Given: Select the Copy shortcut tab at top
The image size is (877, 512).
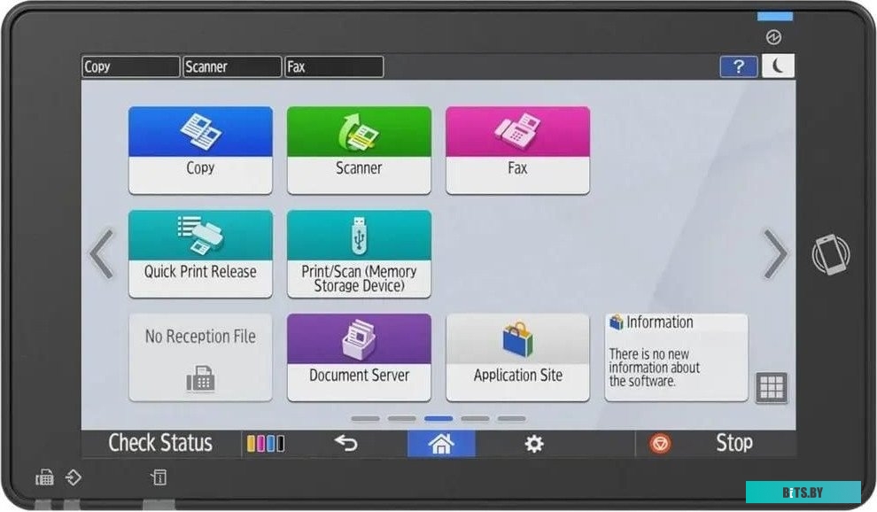Looking at the screenshot, I should (x=130, y=67).
